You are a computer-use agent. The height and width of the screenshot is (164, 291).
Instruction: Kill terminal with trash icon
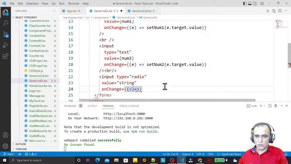click(x=276, y=106)
